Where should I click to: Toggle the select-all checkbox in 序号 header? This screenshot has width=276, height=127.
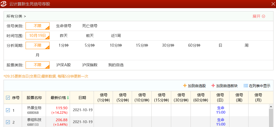coord(8,98)
